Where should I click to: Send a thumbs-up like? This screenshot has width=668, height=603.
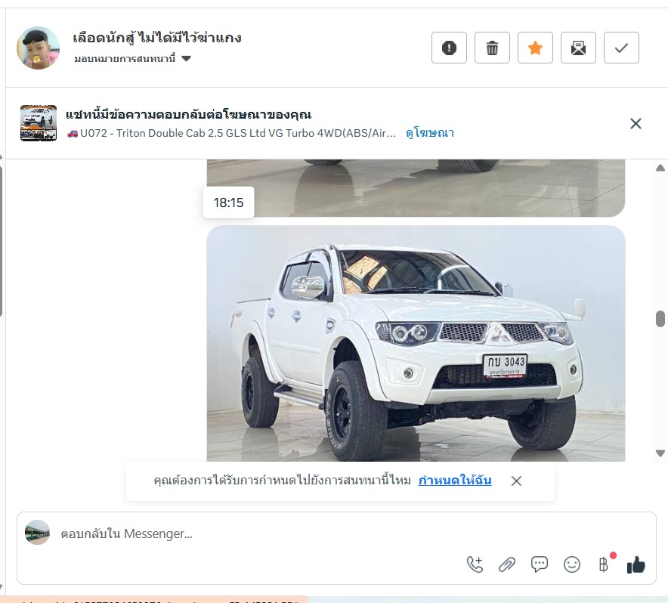pos(636,564)
